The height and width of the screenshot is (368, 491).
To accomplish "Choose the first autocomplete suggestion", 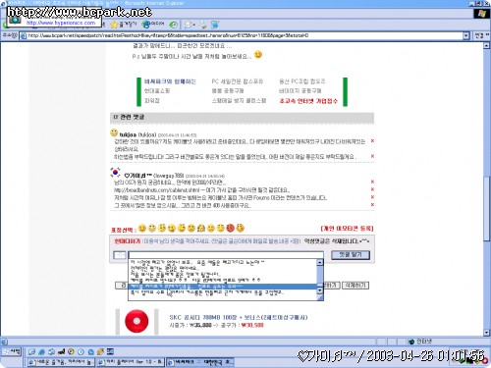I will coord(223,262).
